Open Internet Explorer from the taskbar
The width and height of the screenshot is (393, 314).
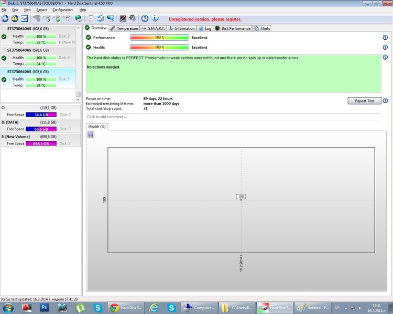(154, 308)
